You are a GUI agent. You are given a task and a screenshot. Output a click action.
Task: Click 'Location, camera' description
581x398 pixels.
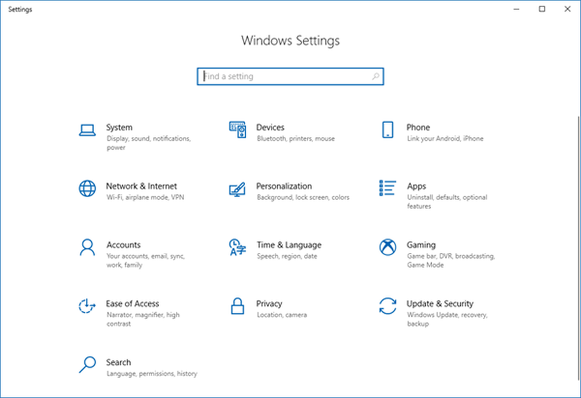point(282,315)
